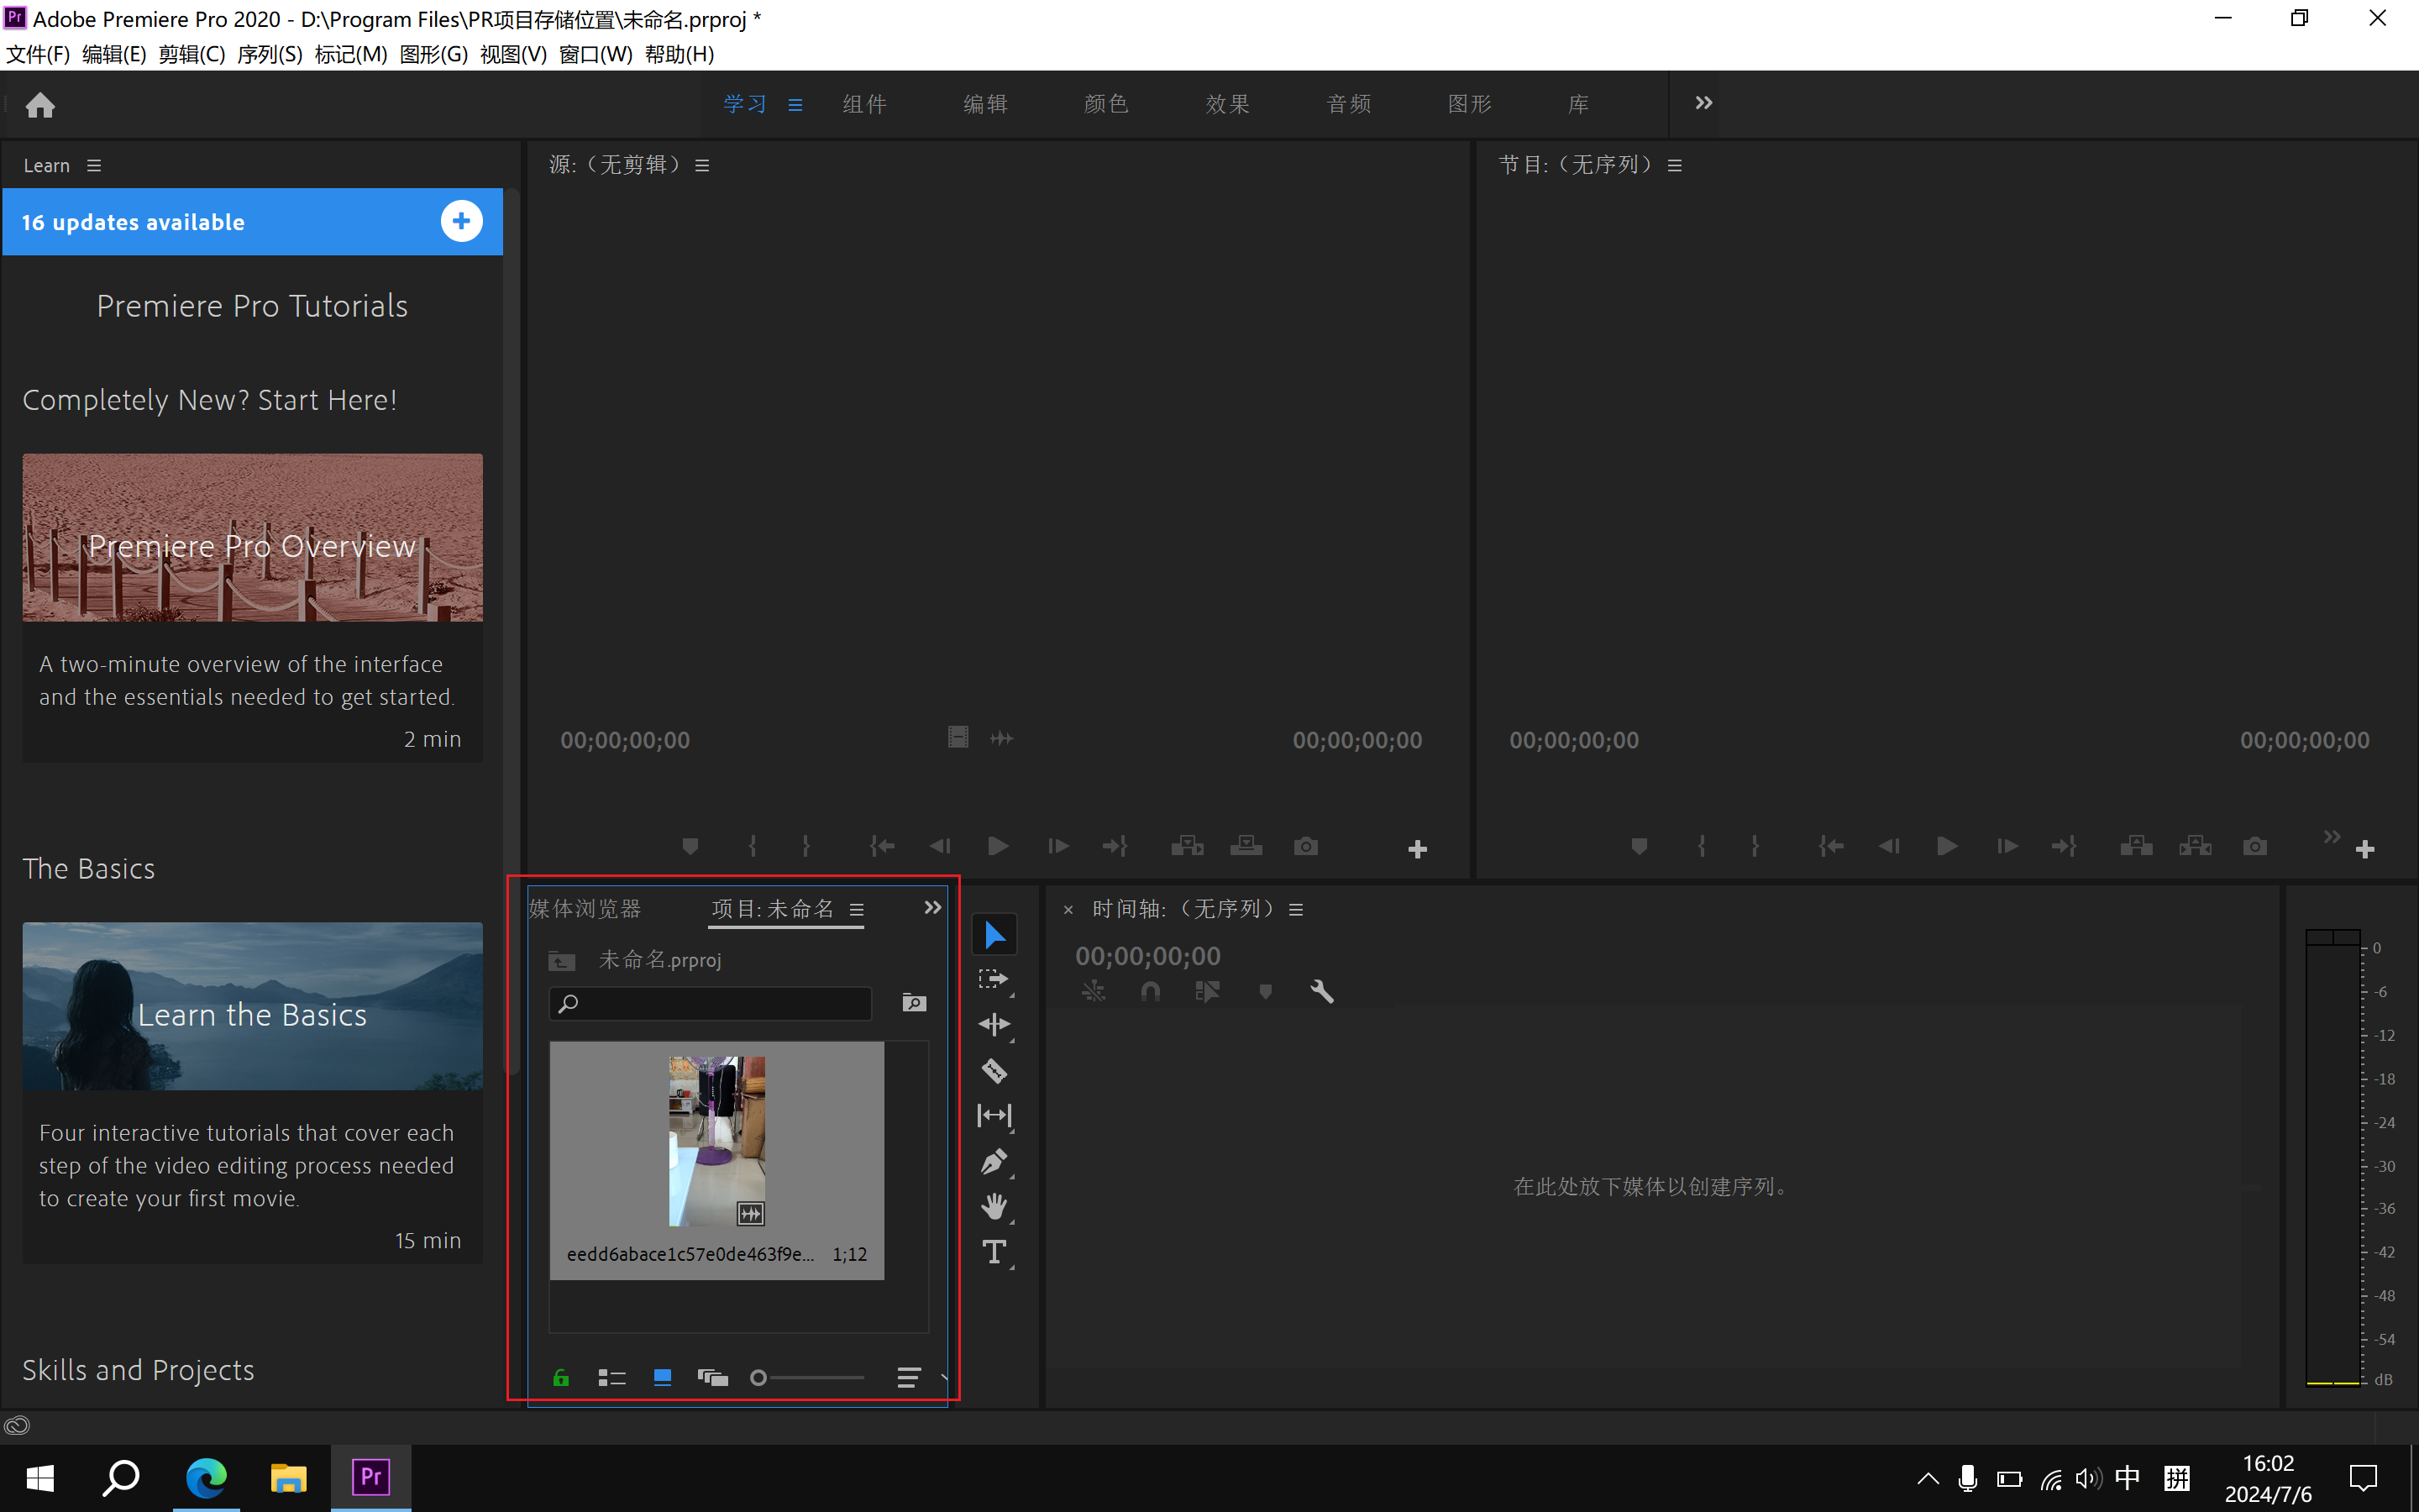Switch project panel to list view
This screenshot has height=1512, width=2419.
pos(611,1378)
